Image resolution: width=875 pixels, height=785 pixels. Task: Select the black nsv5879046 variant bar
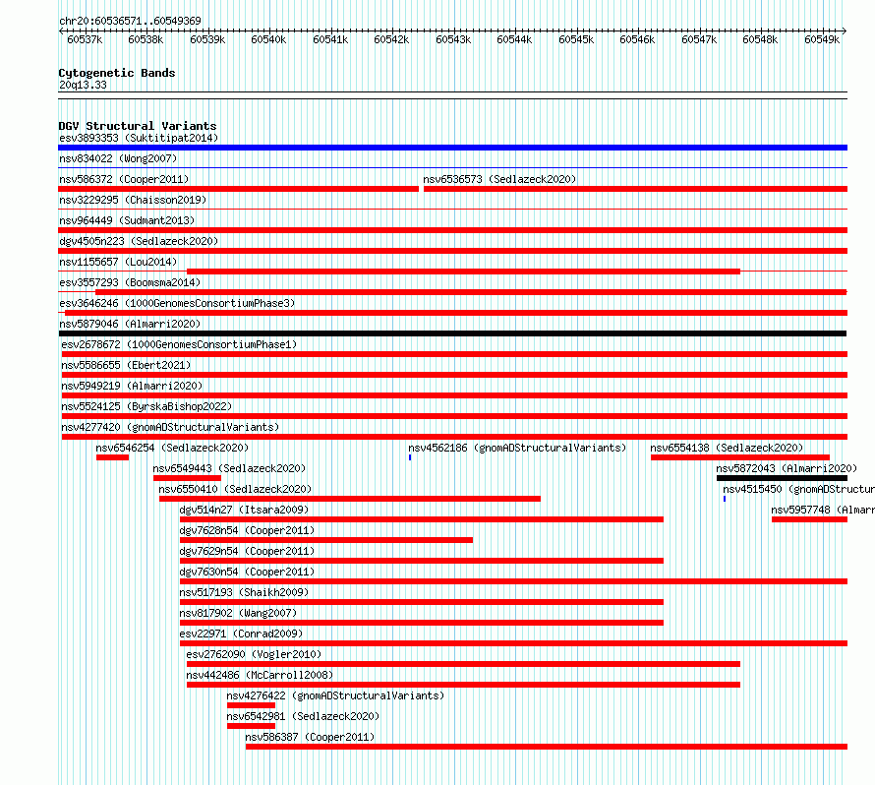(x=452, y=333)
